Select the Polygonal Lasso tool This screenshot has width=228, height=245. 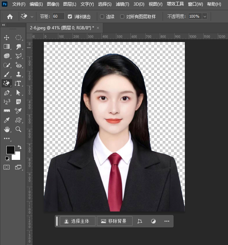[x=18, y=56]
